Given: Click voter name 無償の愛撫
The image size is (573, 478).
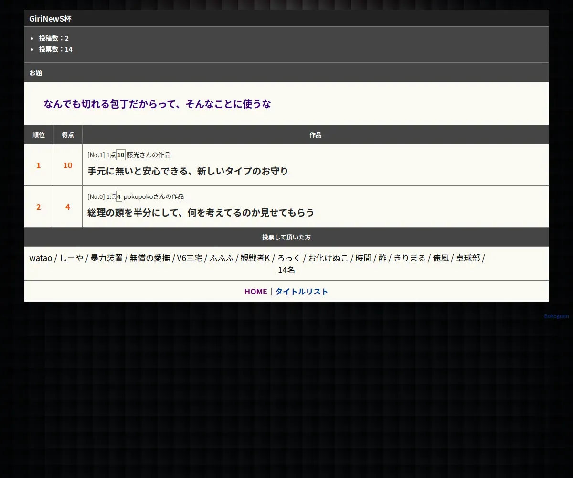Looking at the screenshot, I should [150, 258].
